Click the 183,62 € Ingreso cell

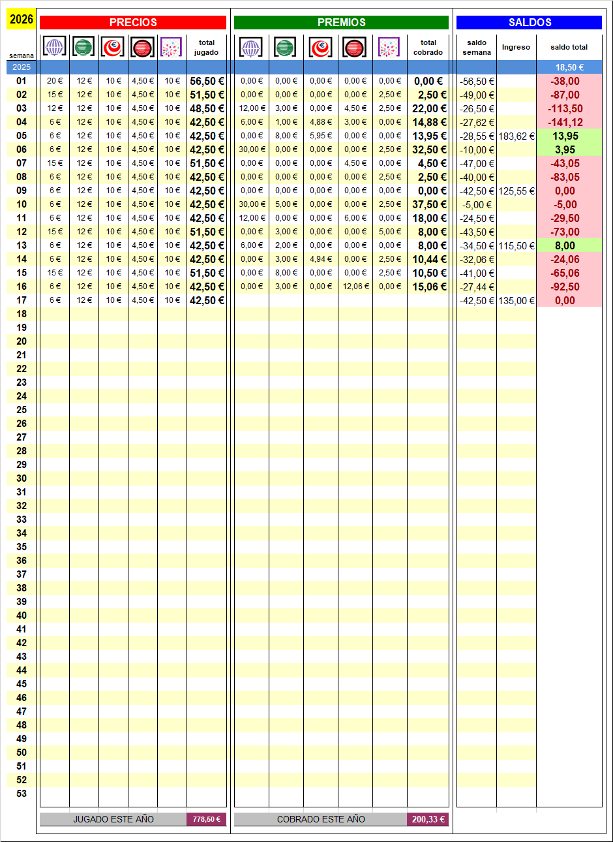click(516, 136)
